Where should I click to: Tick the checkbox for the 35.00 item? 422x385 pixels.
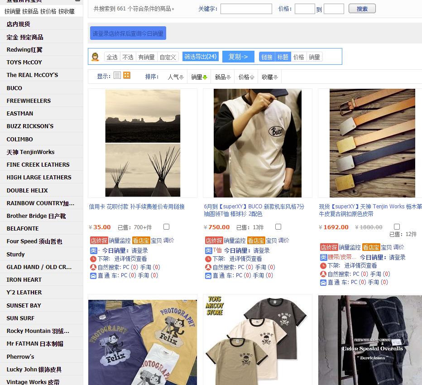click(167, 227)
